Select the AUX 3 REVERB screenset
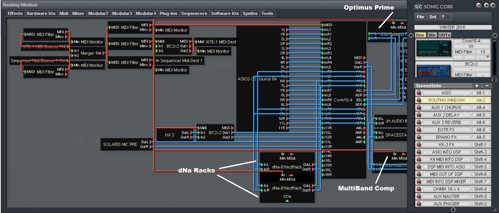This screenshot has width=499, height=213. (446, 122)
